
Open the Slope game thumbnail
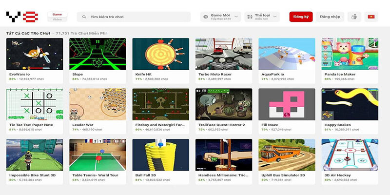(97, 54)
